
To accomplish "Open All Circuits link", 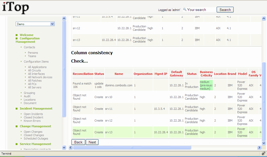I will [34, 70].
